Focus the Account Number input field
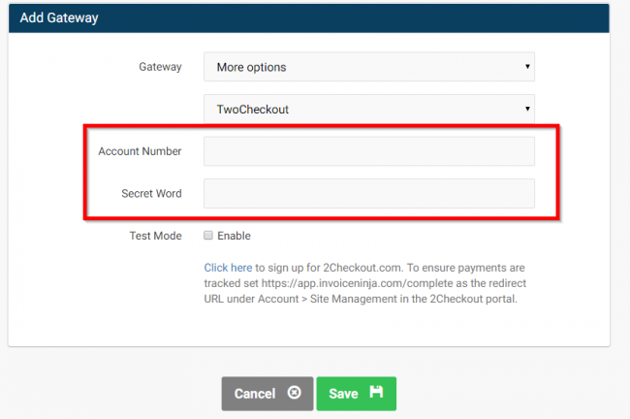Image resolution: width=630 pixels, height=419 pixels. (x=368, y=151)
